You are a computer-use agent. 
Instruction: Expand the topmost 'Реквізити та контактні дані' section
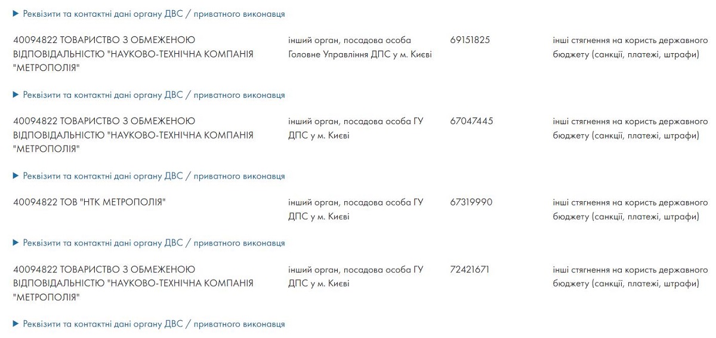(x=153, y=14)
